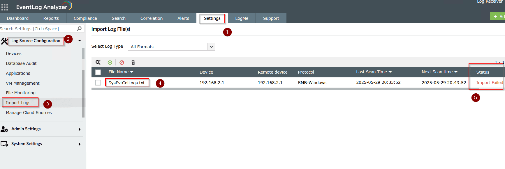Switch to the Reports tab

pos(51,18)
